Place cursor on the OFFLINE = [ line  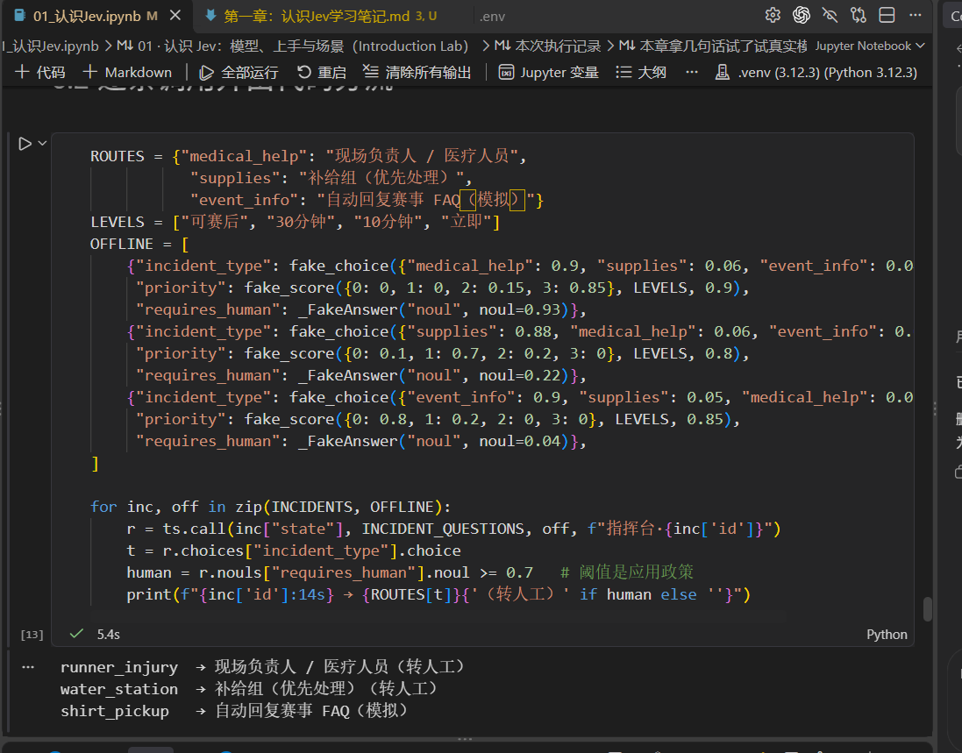(139, 244)
